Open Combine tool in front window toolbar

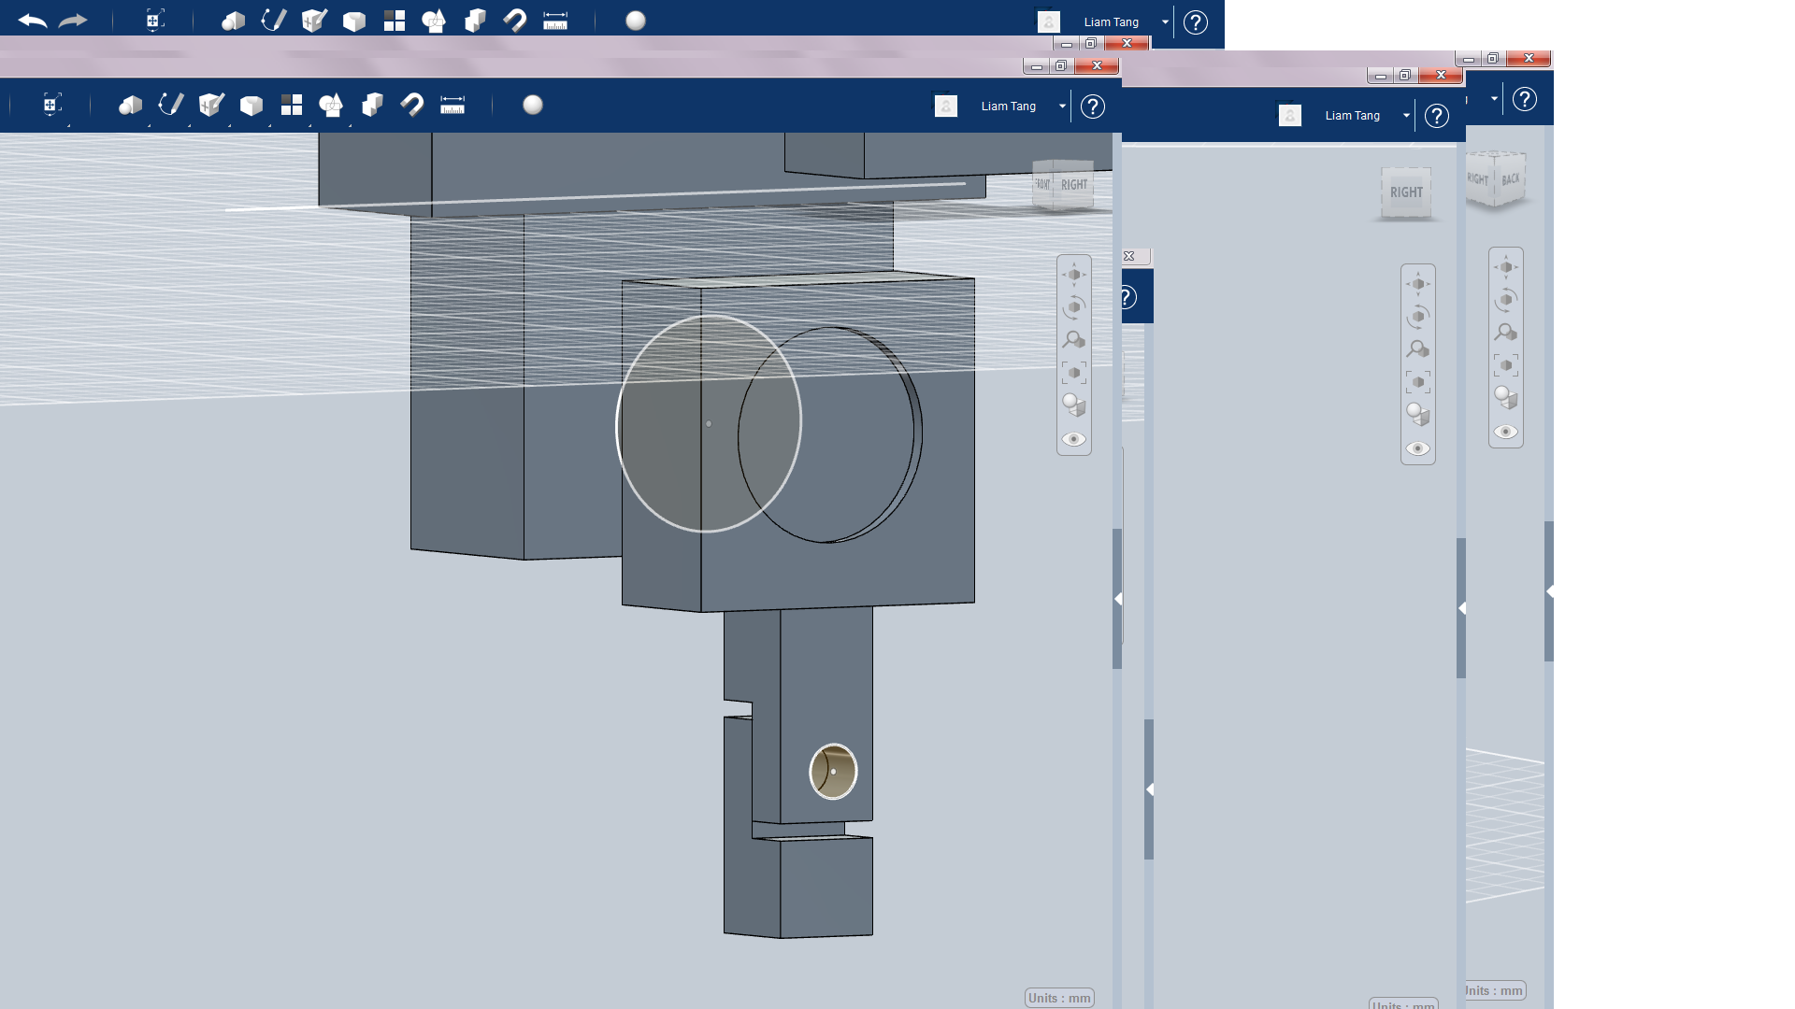click(x=372, y=105)
